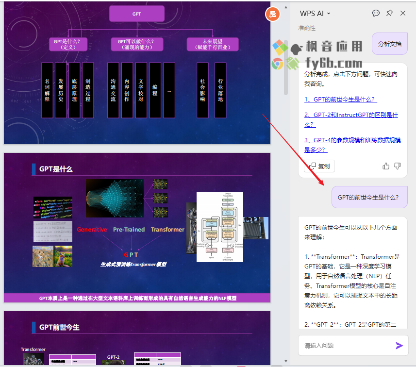
Task: Select the code screenshot image
Action: (x=53, y=207)
